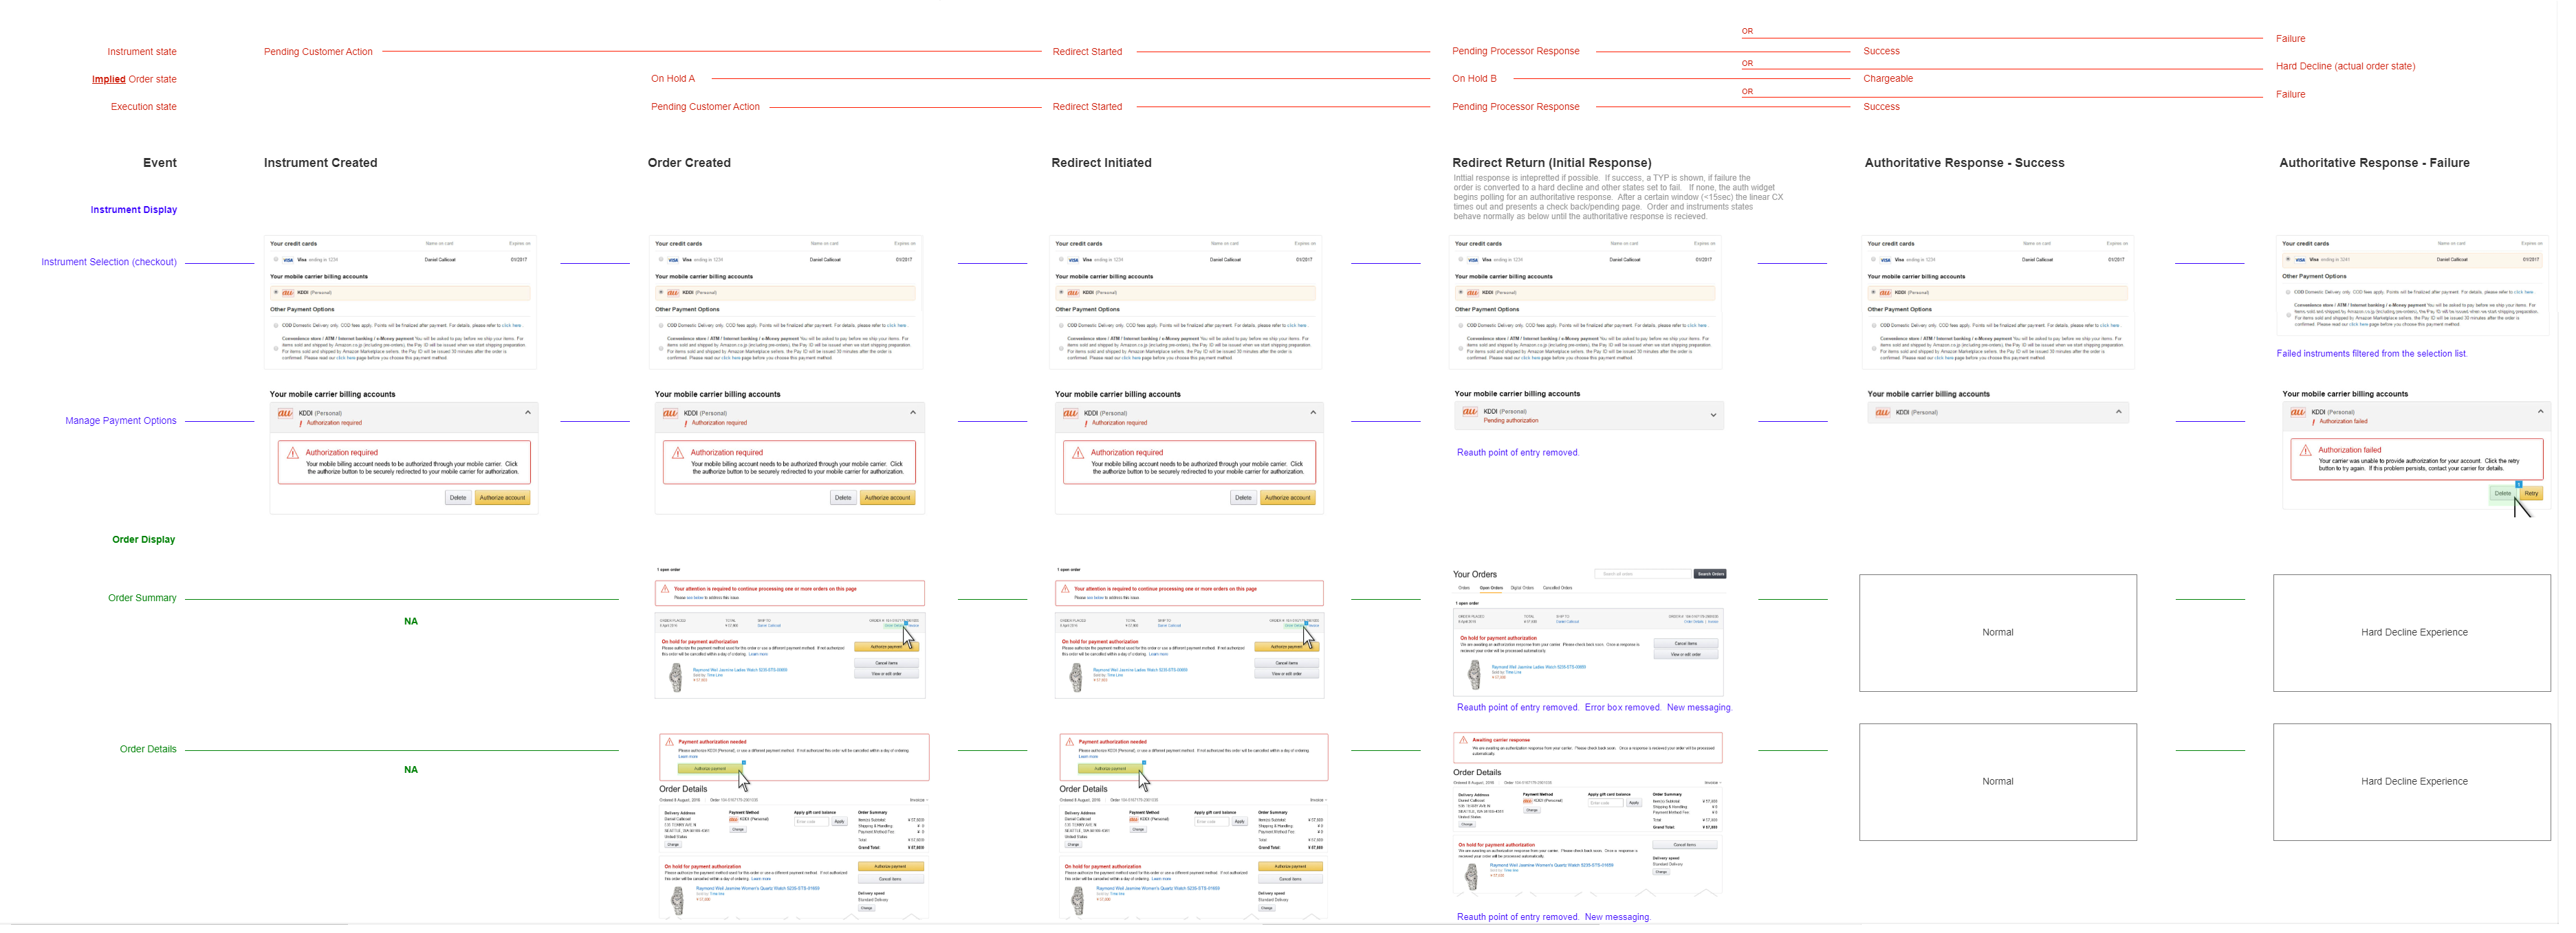Screen dimensions: 2576x933
Task: Click Authorize account in Instrument Created column
Action: 502,499
